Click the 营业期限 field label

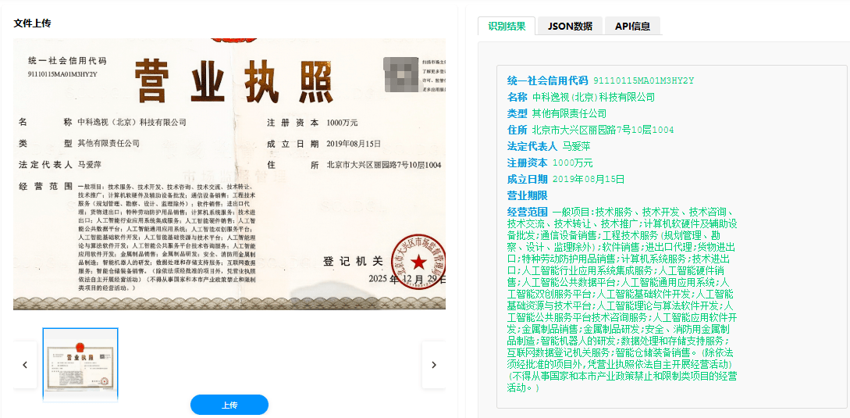(x=527, y=195)
